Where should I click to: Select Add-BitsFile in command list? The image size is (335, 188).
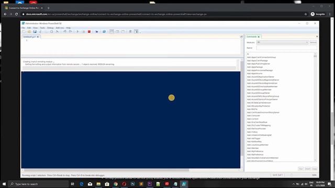(x=252, y=109)
